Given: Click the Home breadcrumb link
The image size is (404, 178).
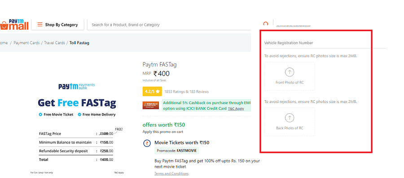Looking at the screenshot, I should [4, 43].
